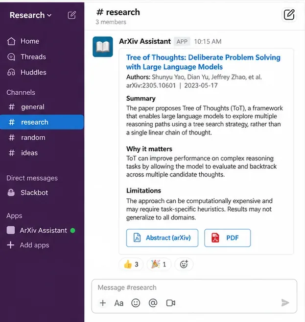Click the Channels section header

21,92
